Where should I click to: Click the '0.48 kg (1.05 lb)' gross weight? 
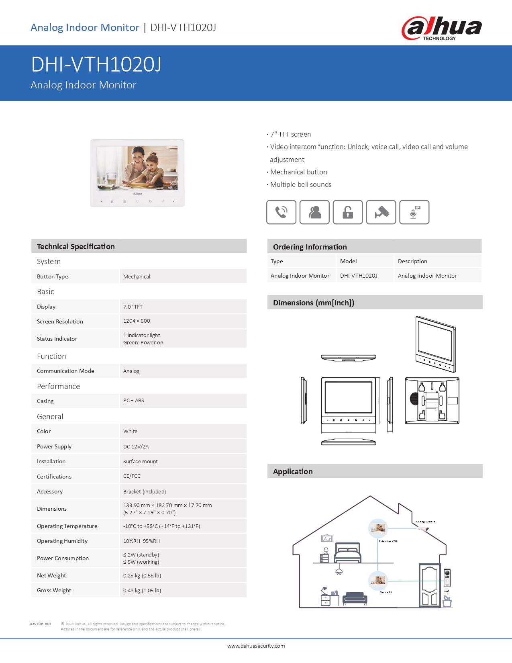(x=142, y=590)
